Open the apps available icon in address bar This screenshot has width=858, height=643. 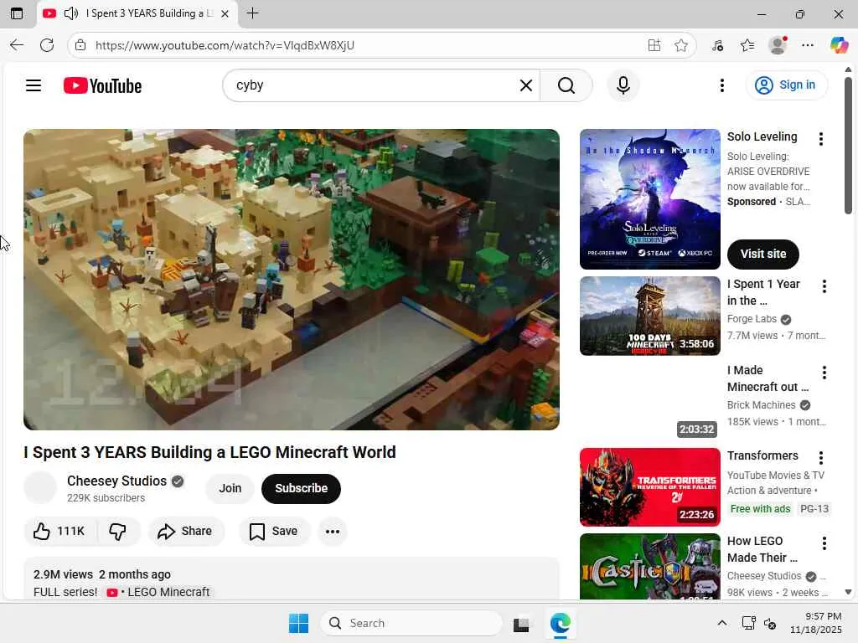[x=654, y=45]
